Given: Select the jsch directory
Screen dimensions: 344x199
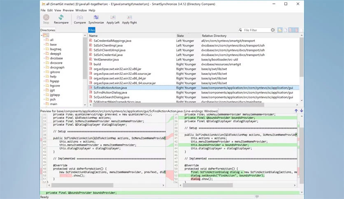Looking at the screenshot, I should pyautogui.click(x=53, y=99).
